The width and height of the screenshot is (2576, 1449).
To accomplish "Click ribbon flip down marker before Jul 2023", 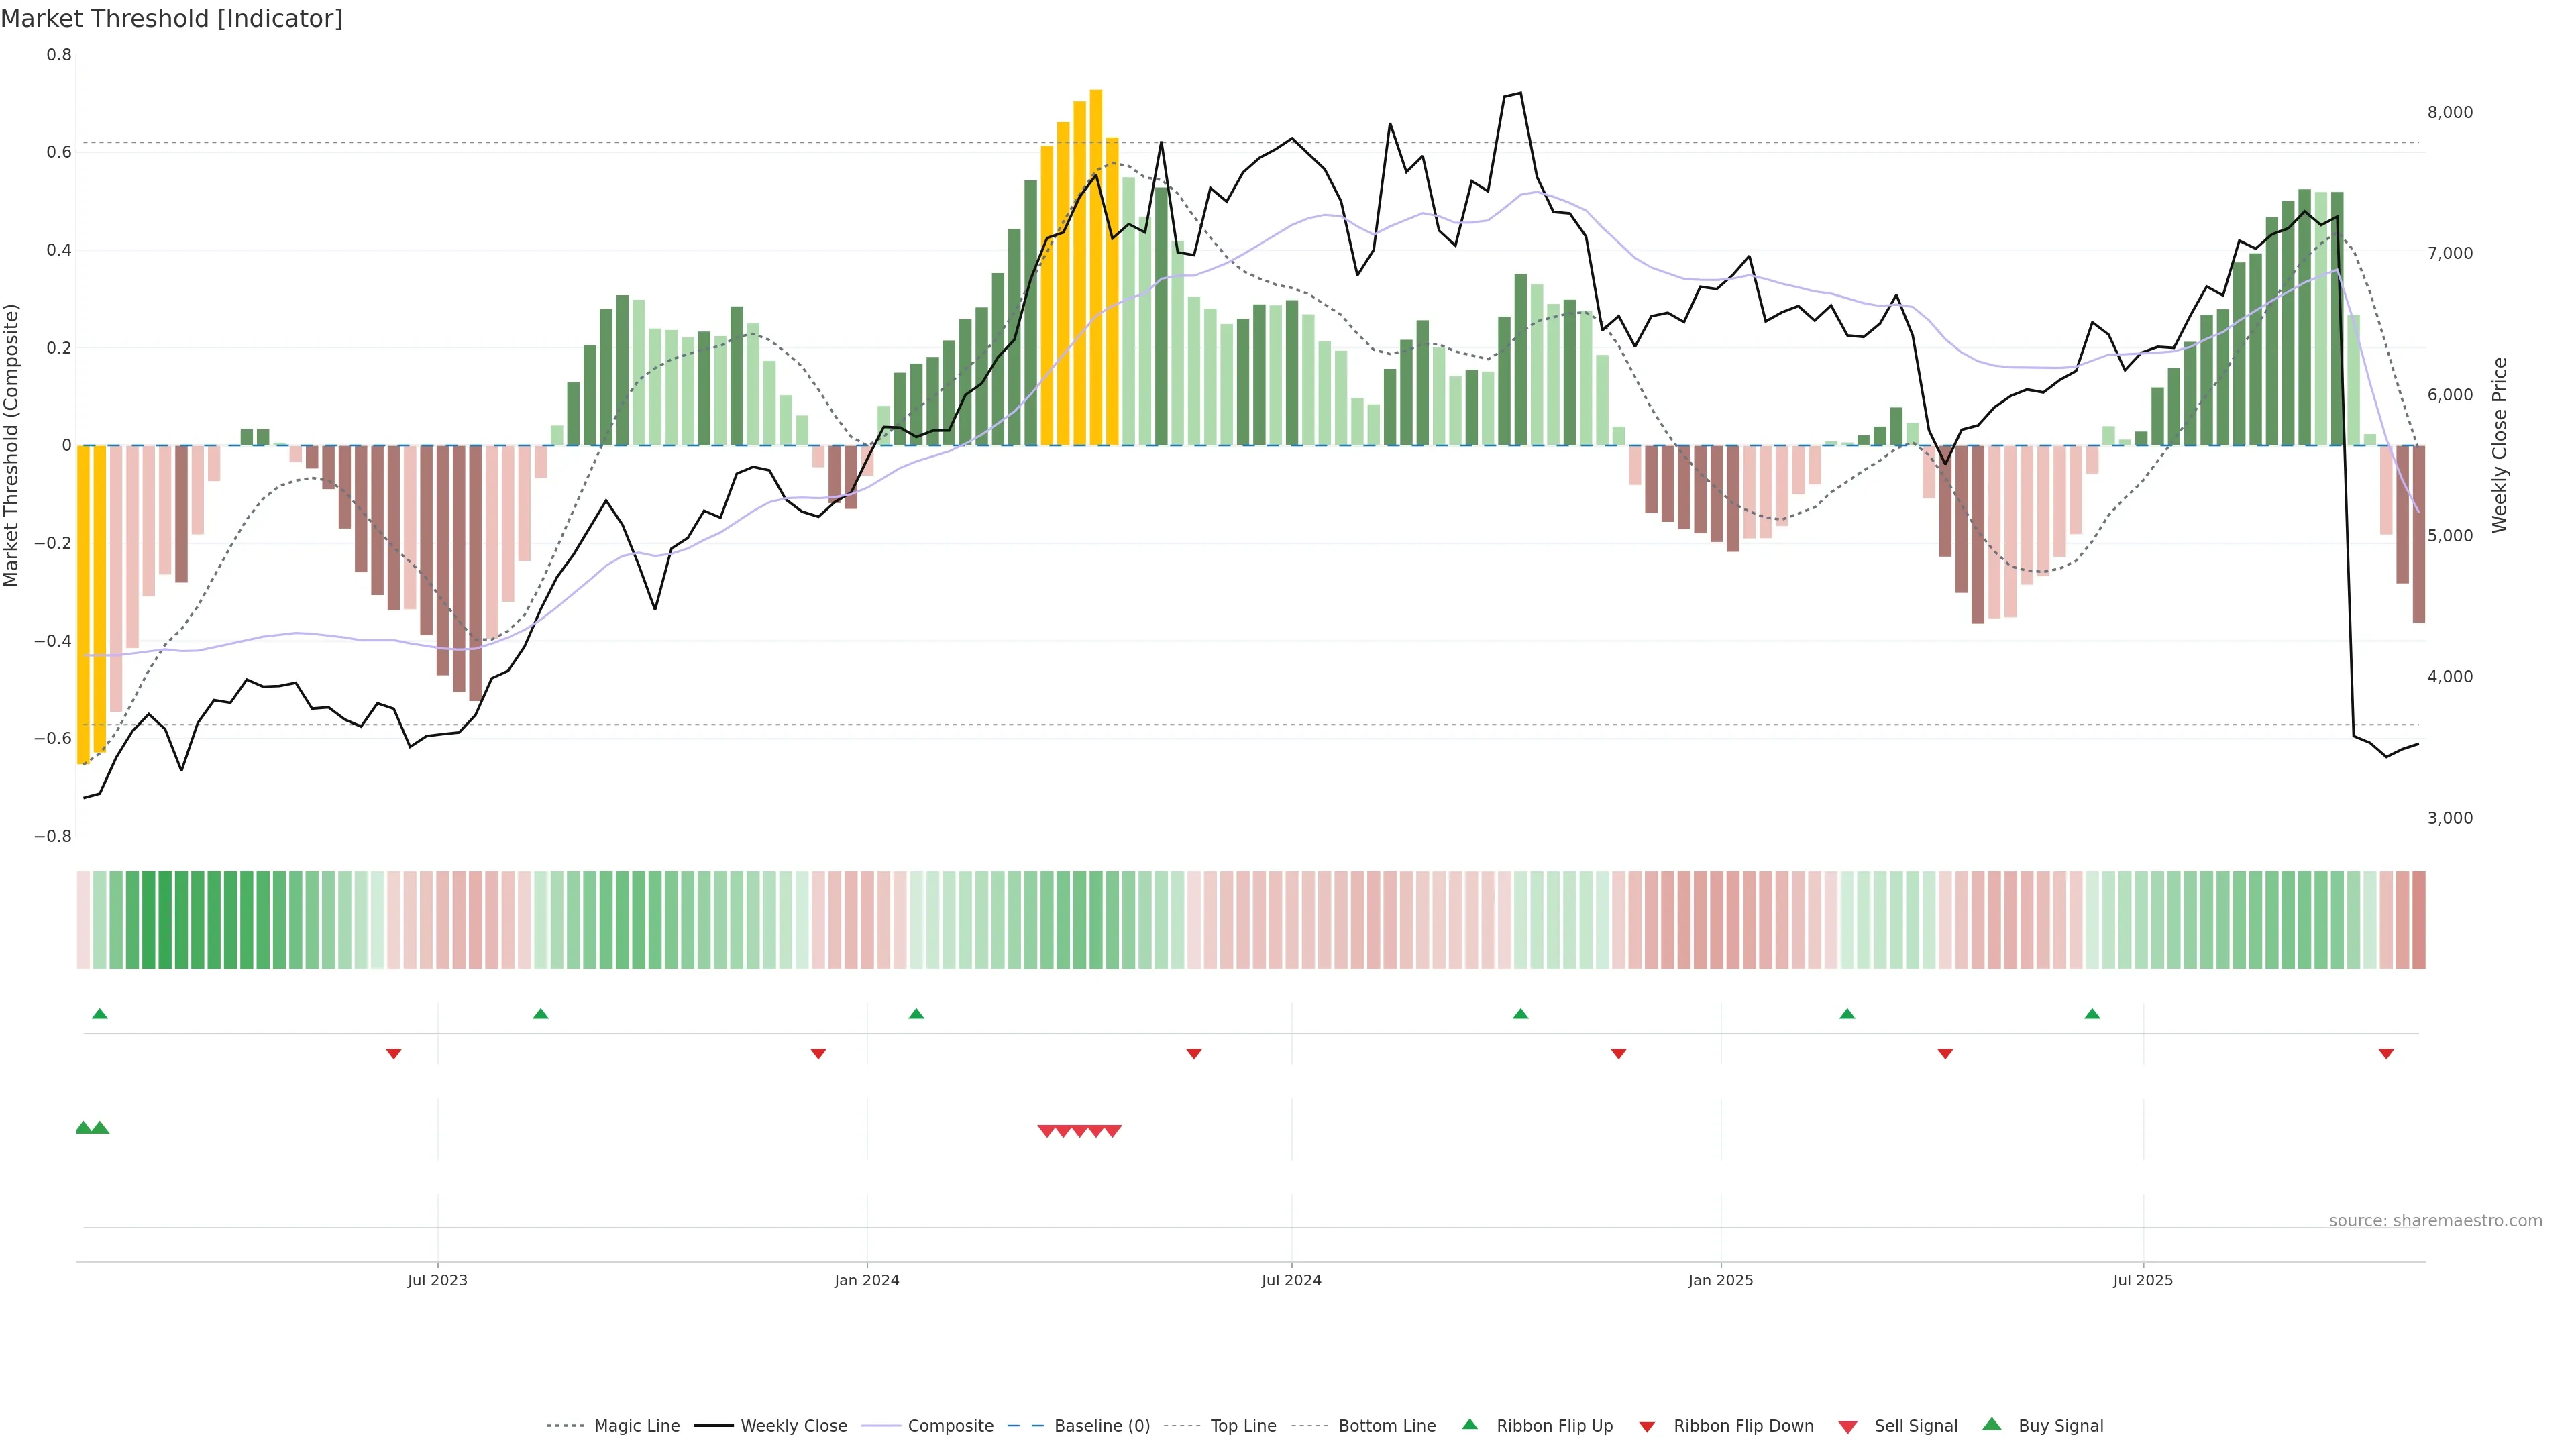I will click(x=394, y=1053).
